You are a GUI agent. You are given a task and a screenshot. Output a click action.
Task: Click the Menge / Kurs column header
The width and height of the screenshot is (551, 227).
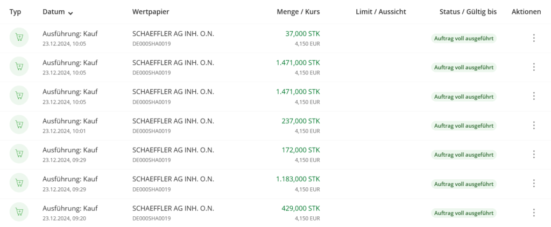pos(298,12)
